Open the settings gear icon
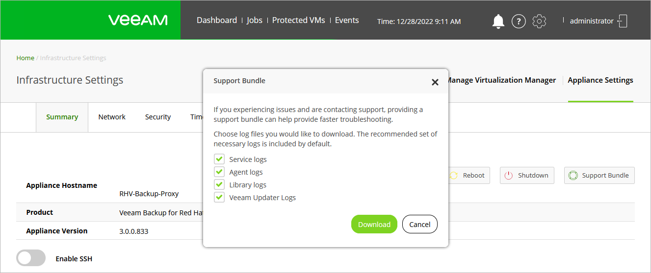 [x=539, y=21]
